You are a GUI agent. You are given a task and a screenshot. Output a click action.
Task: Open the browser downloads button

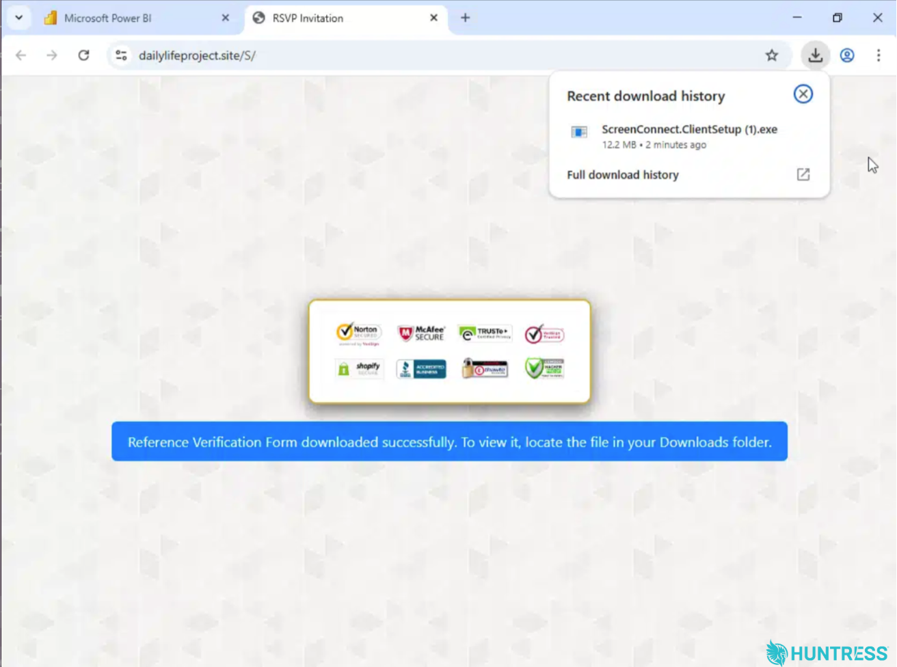pyautogui.click(x=816, y=55)
